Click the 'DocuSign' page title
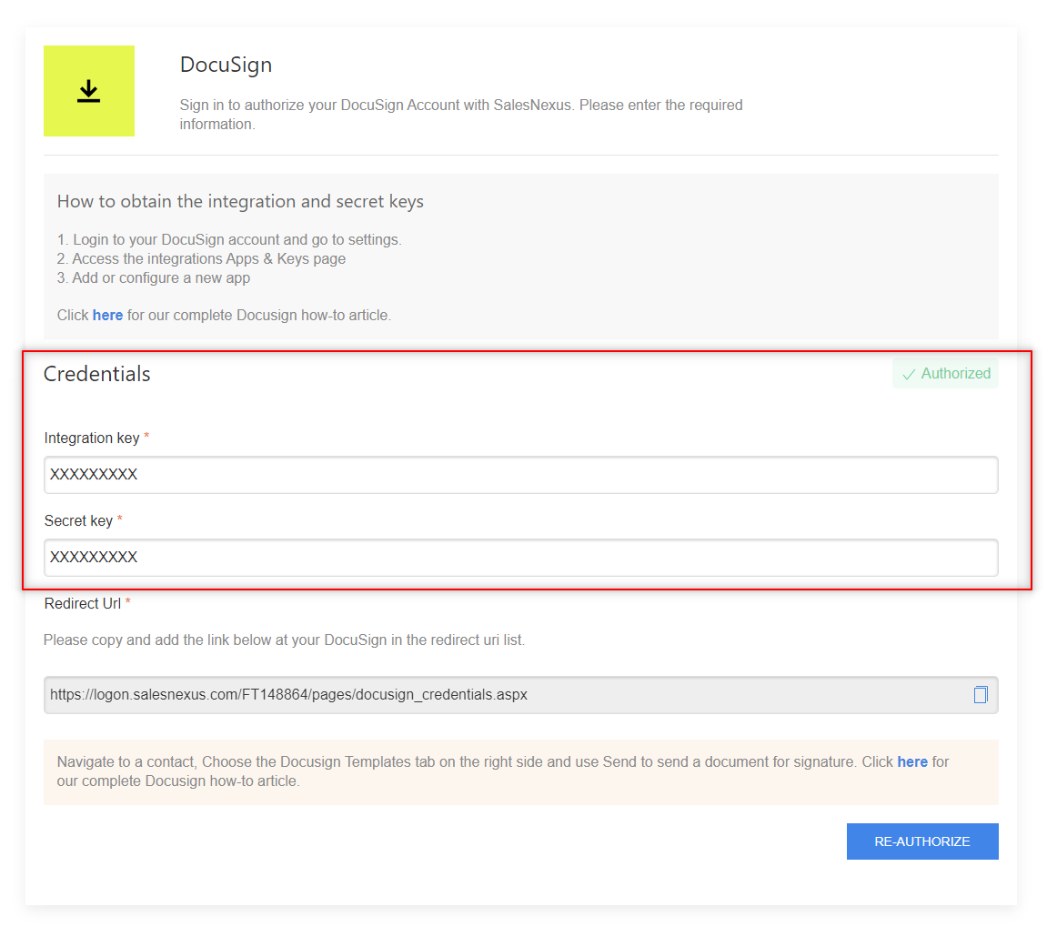This screenshot has height=937, width=1057. click(x=226, y=65)
